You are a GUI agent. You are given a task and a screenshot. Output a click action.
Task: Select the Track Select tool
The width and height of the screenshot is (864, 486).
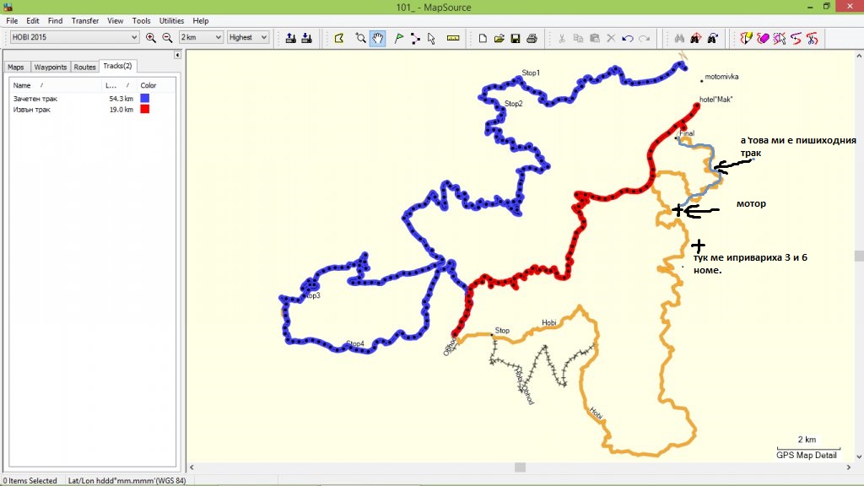(x=779, y=38)
